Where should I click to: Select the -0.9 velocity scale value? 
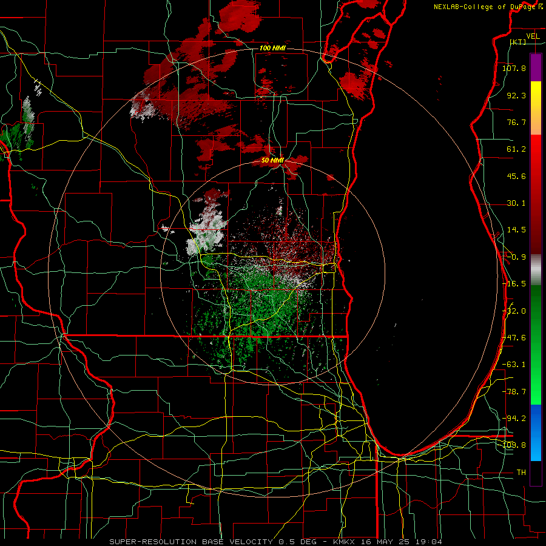(516, 257)
